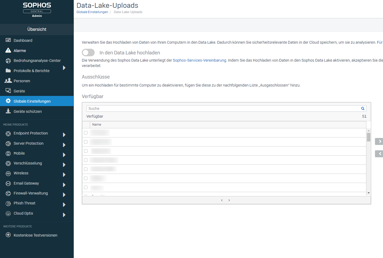Click the Personen people icon

pyautogui.click(x=8, y=81)
